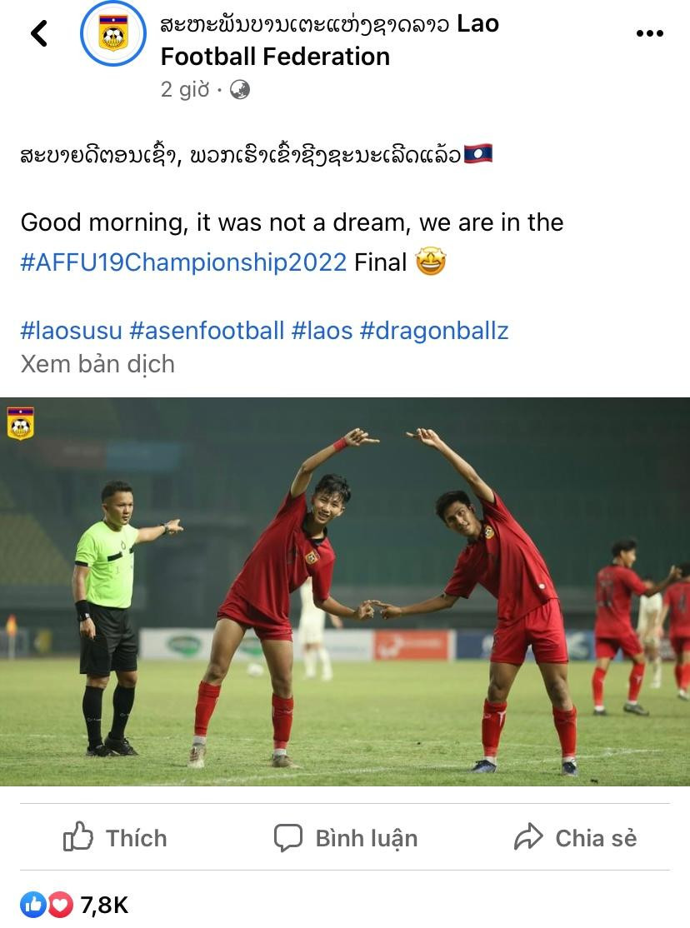The height and width of the screenshot is (928, 690).
Task: Open the #laosusu hashtag
Action: click(x=71, y=330)
